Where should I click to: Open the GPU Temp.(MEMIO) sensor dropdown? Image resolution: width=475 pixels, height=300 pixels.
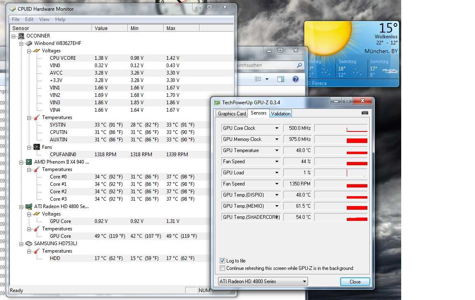point(277,206)
